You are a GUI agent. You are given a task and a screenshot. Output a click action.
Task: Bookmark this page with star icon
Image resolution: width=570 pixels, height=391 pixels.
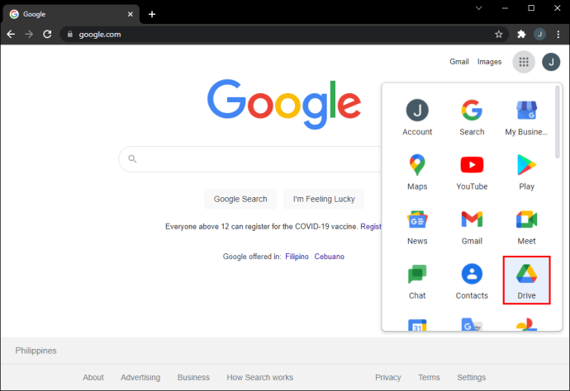point(498,34)
